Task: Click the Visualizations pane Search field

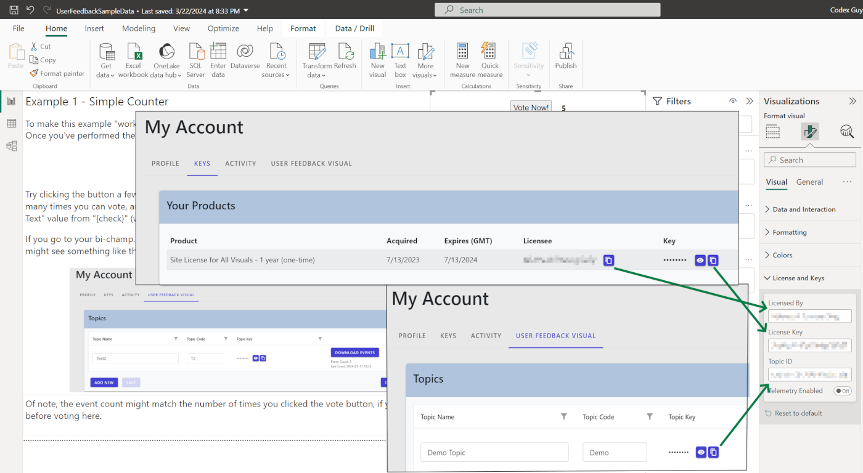Action: [x=810, y=160]
